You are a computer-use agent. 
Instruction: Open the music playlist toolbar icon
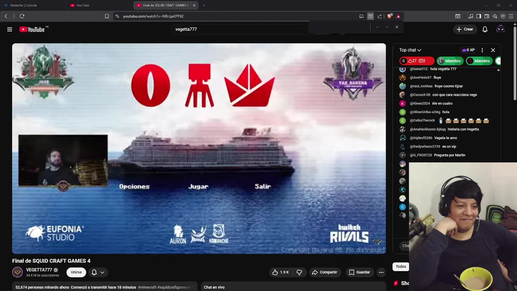pyautogui.click(x=471, y=16)
